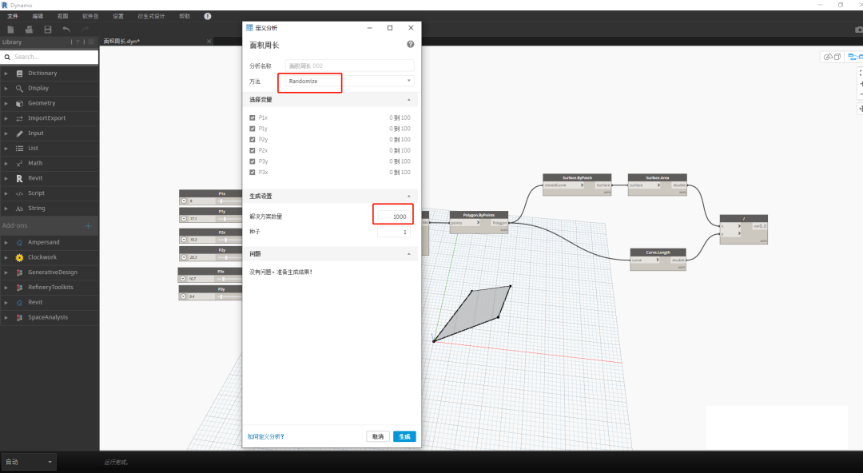Open the 方法 Randomize method dropdown
Viewport: 863px width, 473px height.
(x=349, y=81)
